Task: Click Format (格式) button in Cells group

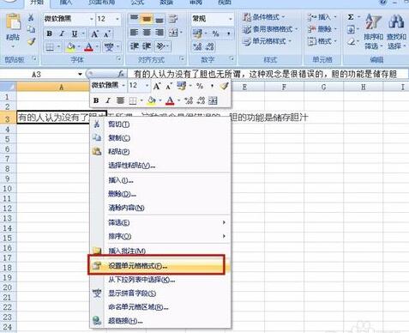Action: click(x=322, y=41)
